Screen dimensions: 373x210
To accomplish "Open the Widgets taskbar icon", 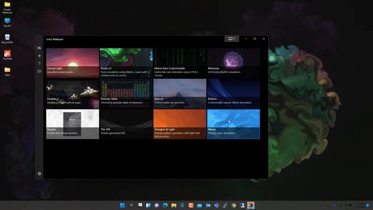I will pyautogui.click(x=148, y=205).
